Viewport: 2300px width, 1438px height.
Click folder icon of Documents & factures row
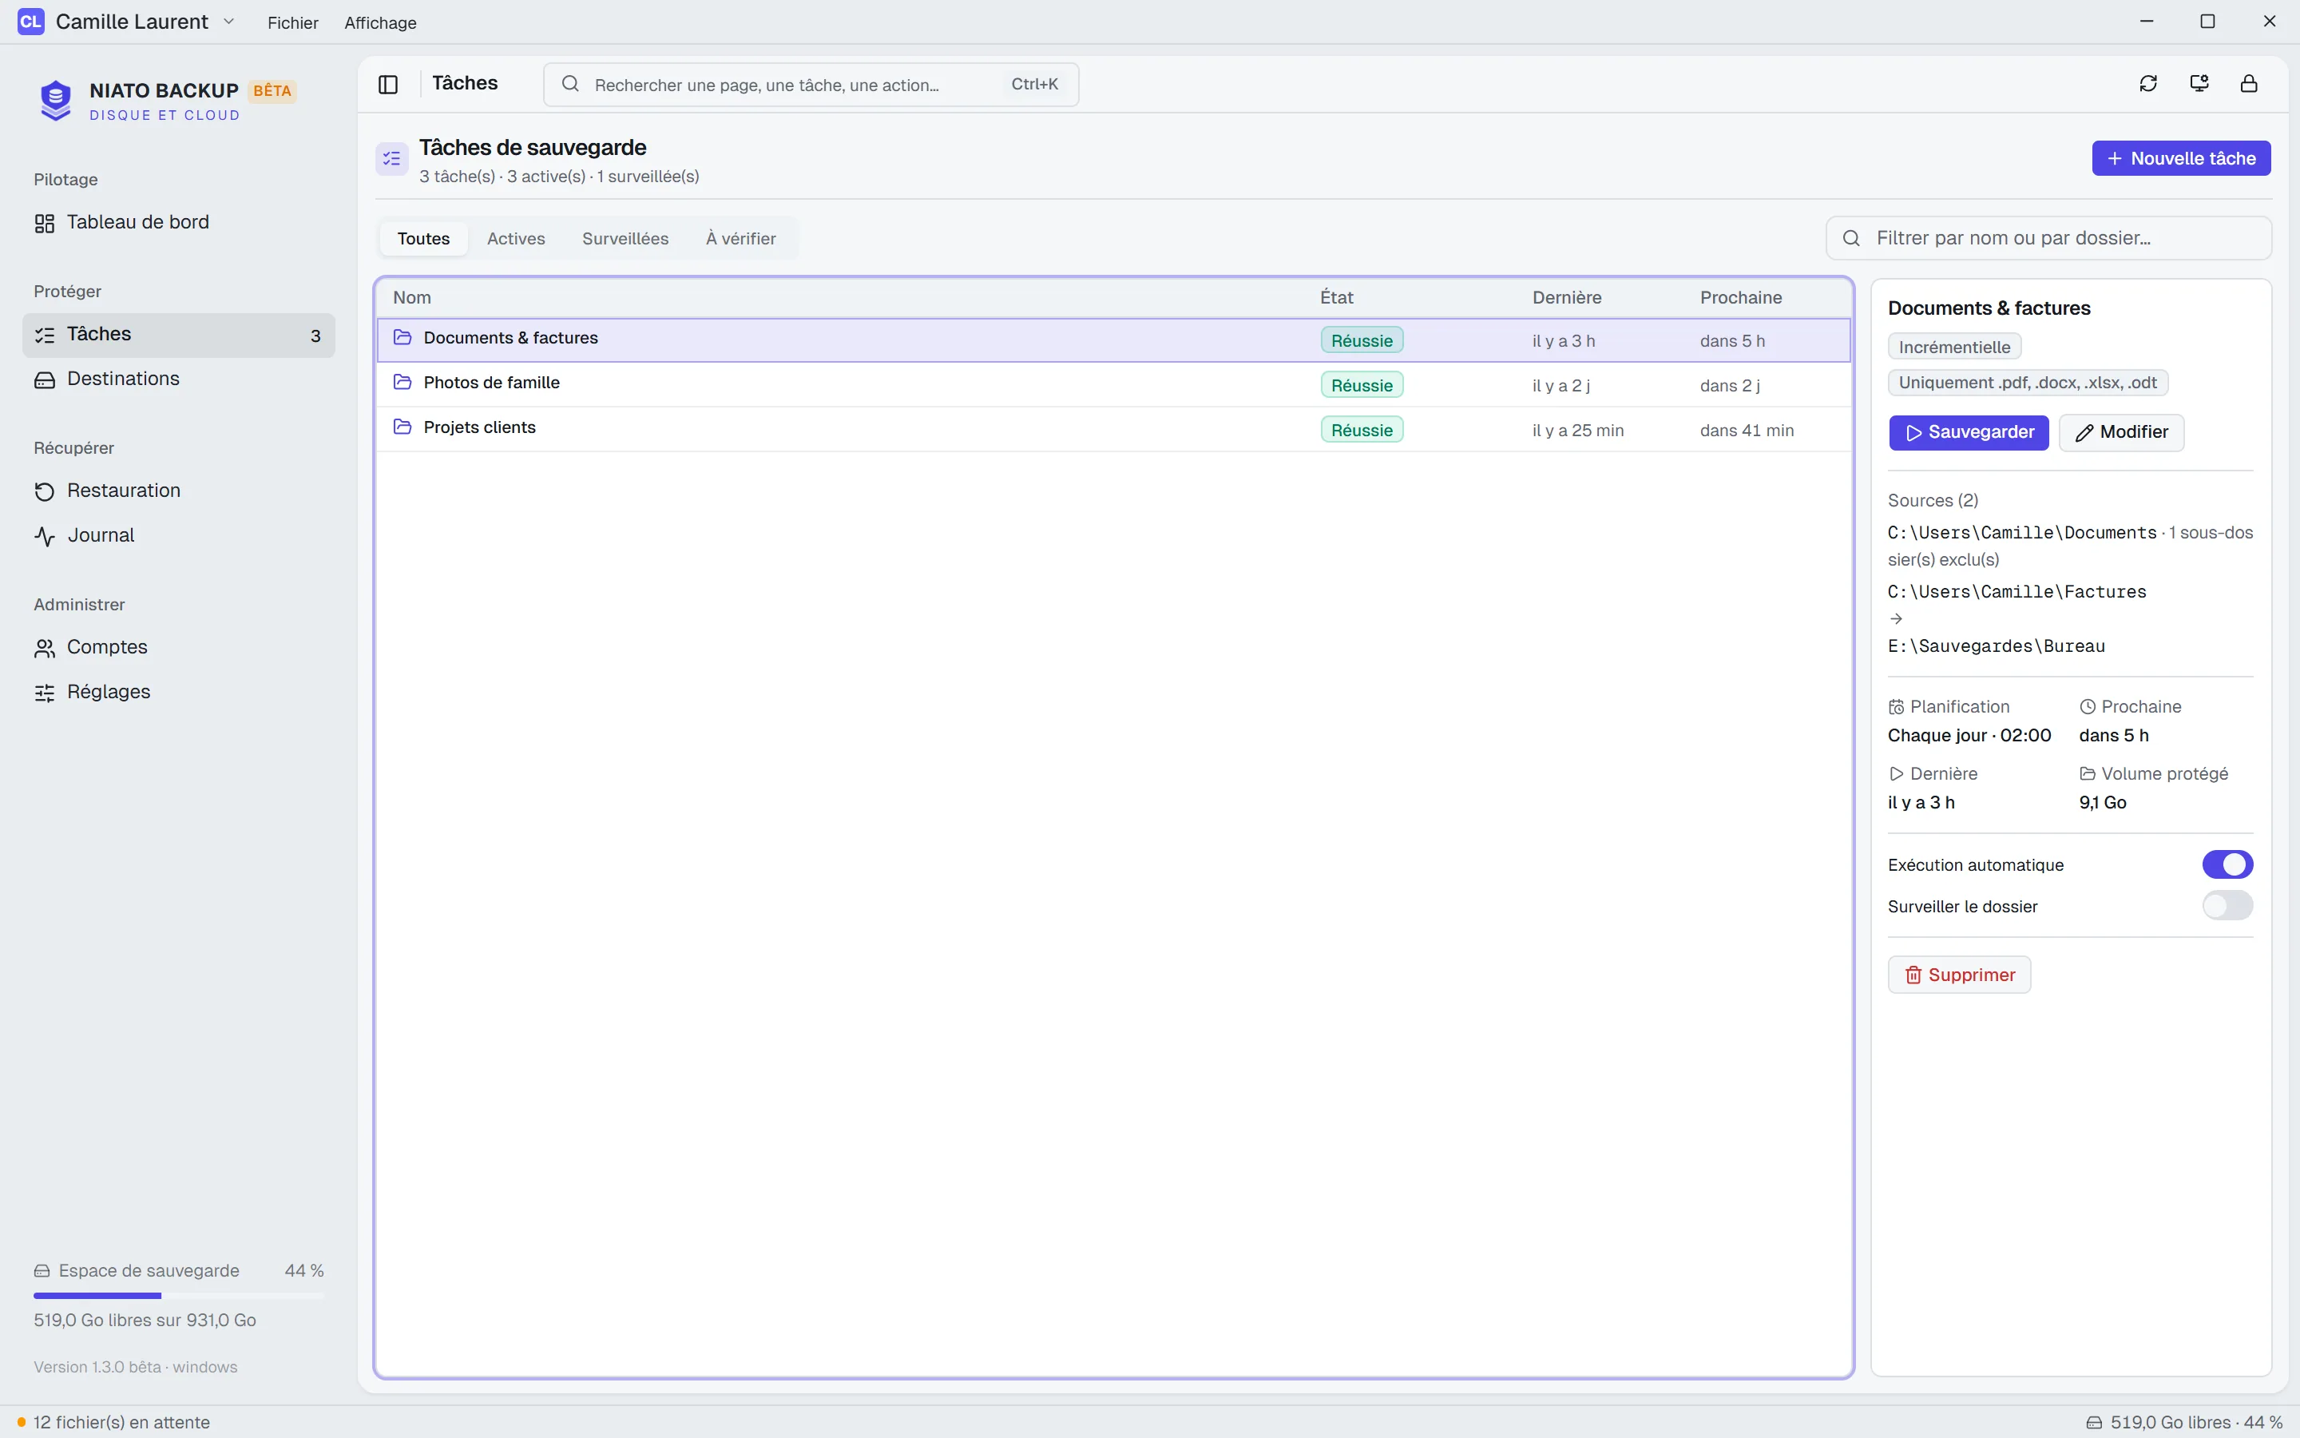[x=402, y=338]
